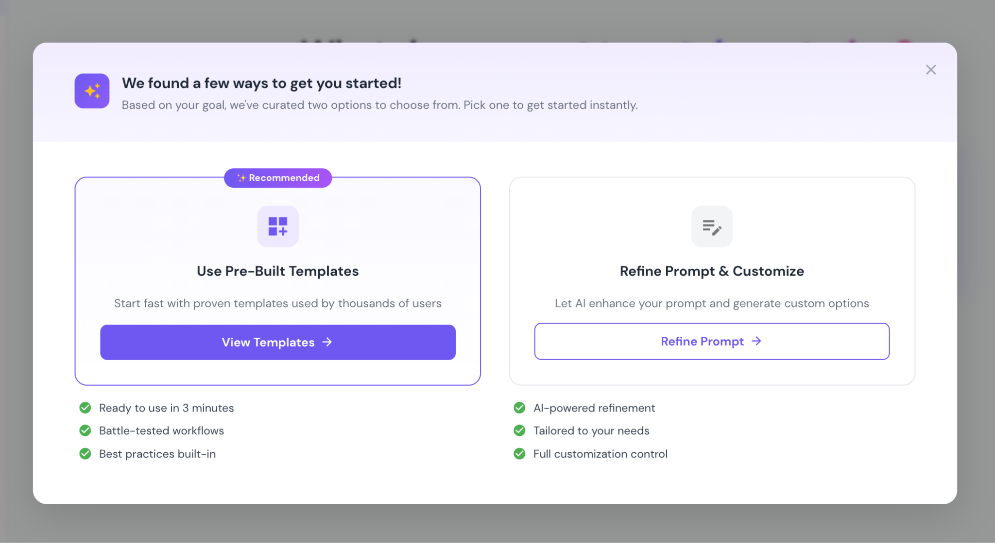Click the 'Let AI enhance your prompt' description
Image resolution: width=995 pixels, height=543 pixels.
711,303
